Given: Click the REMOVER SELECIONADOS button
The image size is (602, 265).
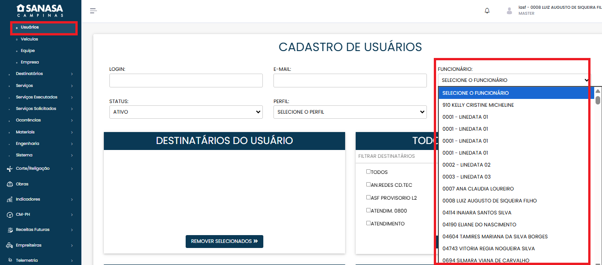Looking at the screenshot, I should pos(224,242).
